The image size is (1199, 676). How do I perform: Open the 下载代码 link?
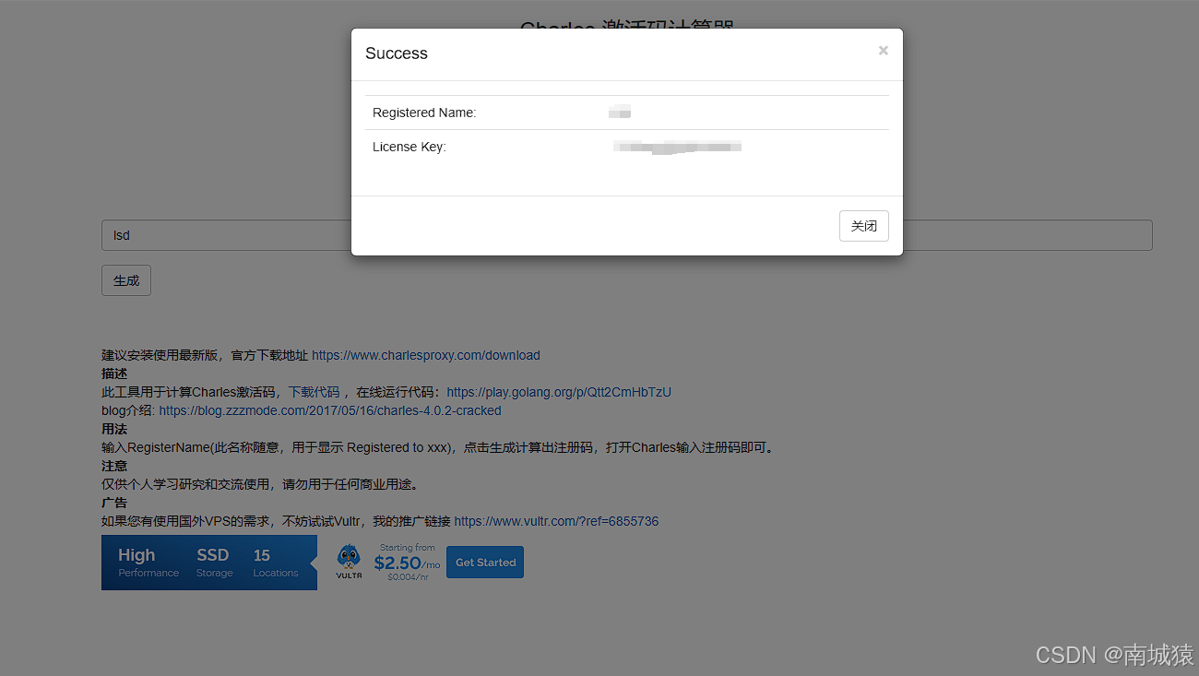click(315, 392)
